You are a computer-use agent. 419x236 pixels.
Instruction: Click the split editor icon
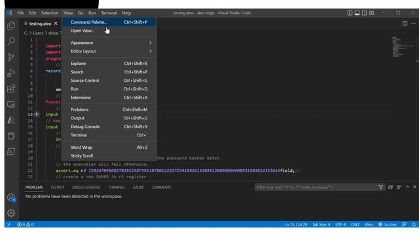pyautogui.click(x=405, y=24)
